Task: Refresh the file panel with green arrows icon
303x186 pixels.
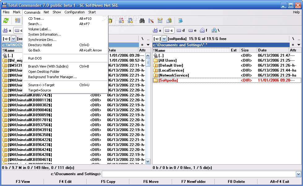Action: click(6, 20)
